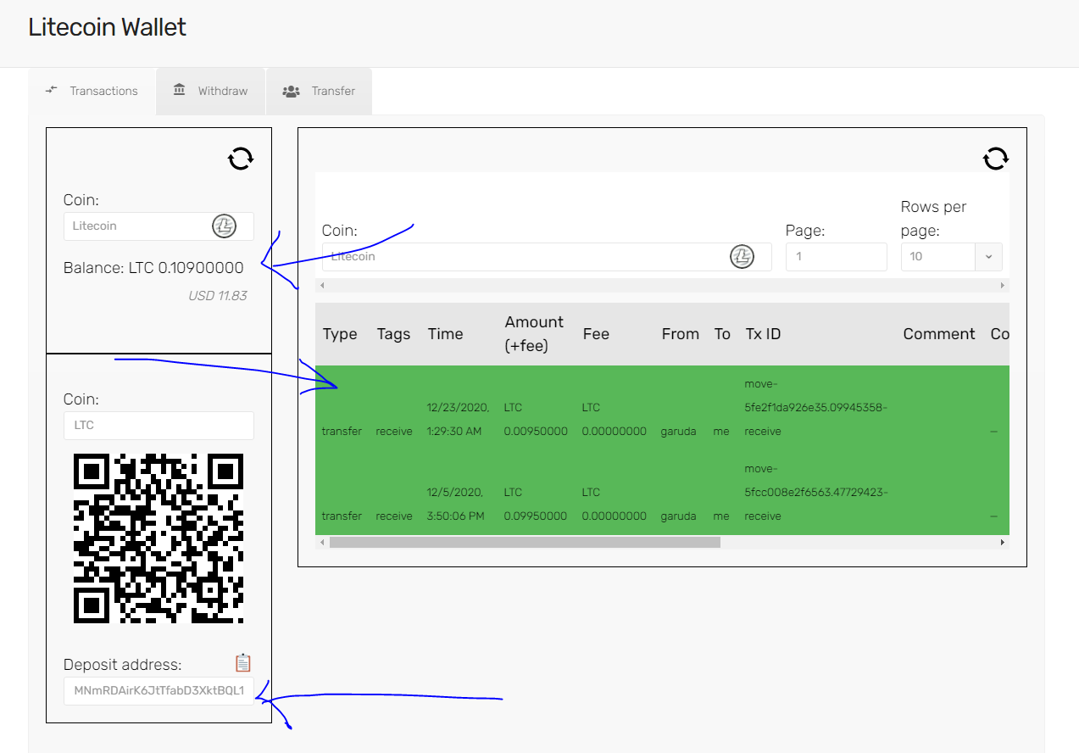Refresh the balance panel

point(241,159)
